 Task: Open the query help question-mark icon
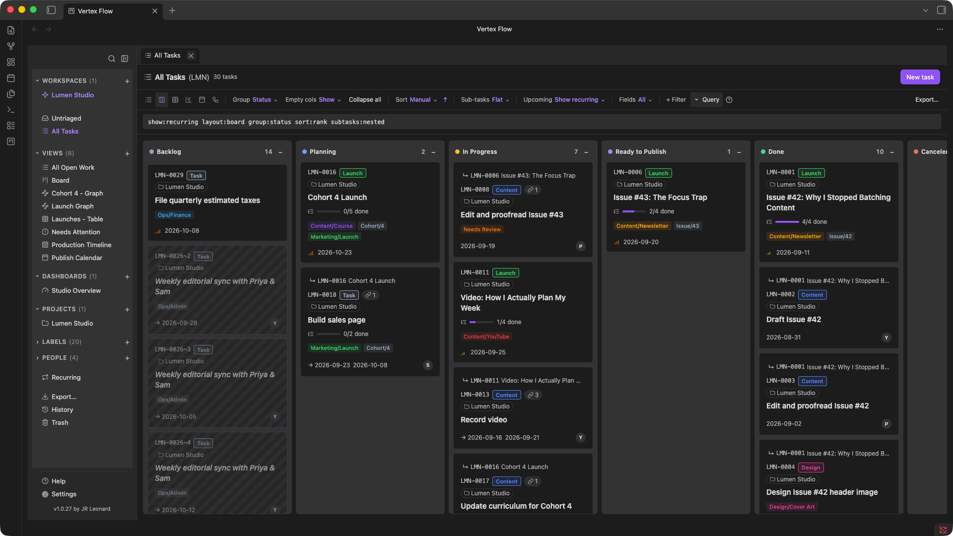pyautogui.click(x=729, y=100)
